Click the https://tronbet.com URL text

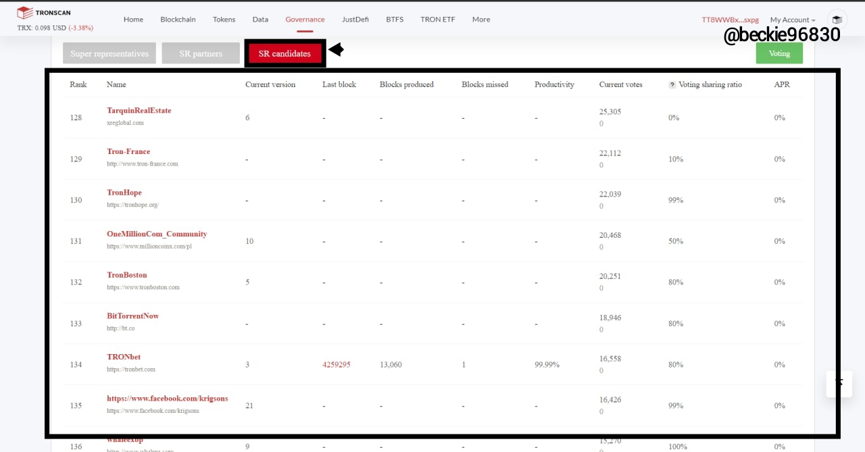(131, 370)
